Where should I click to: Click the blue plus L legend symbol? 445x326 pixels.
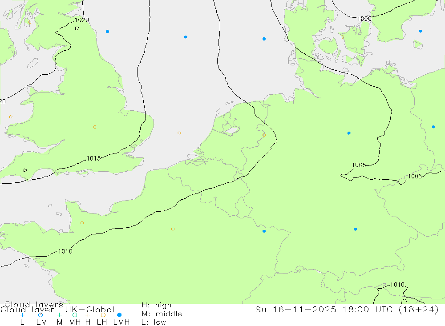(x=22, y=315)
